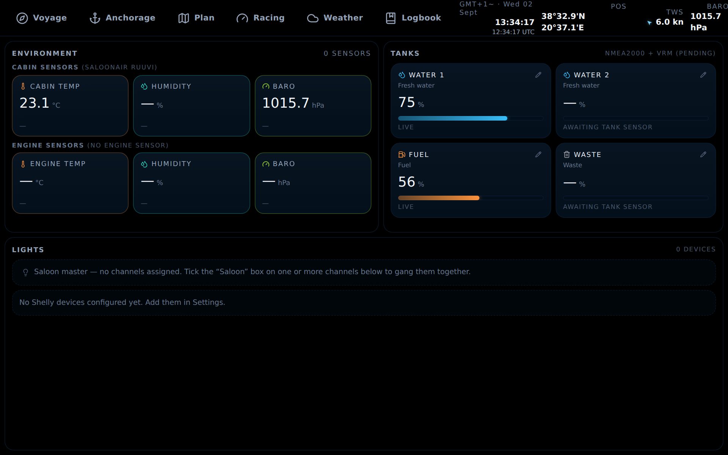The height and width of the screenshot is (455, 728).
Task: Click the Cabin Temp thermometer icon
Action: pos(23,86)
